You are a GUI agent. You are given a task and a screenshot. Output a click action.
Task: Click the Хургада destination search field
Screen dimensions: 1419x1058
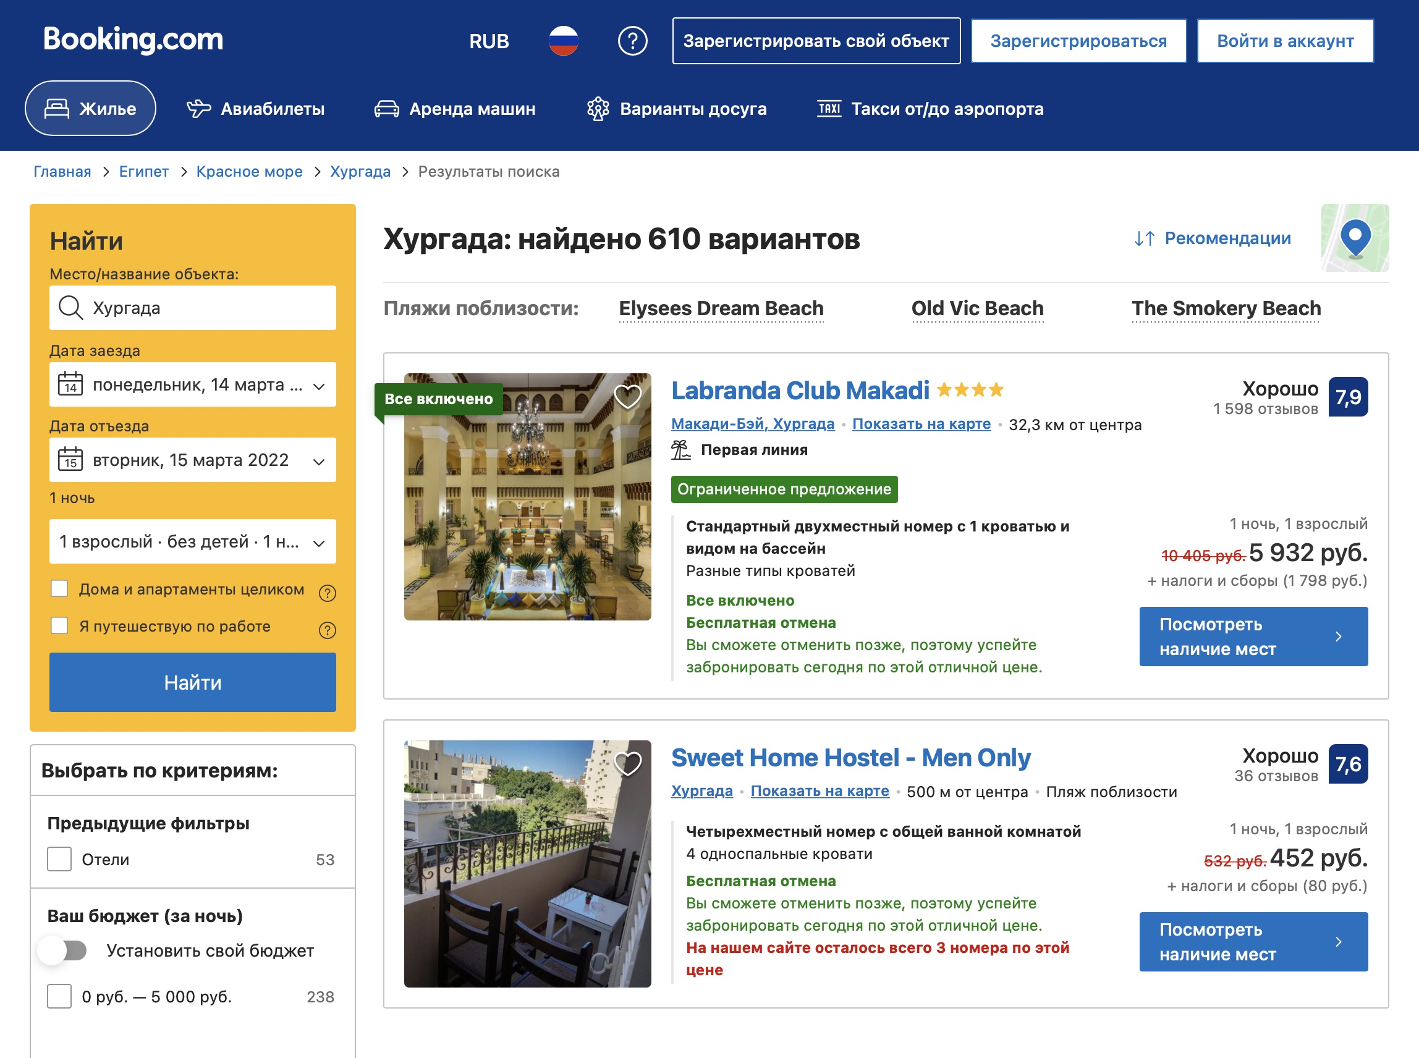[x=192, y=308]
